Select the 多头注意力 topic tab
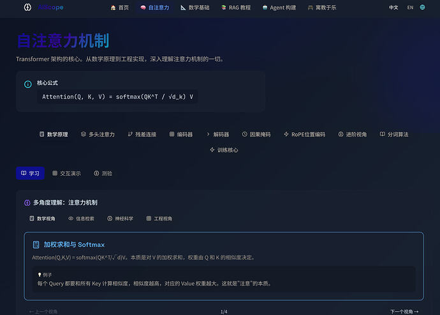 [98, 134]
